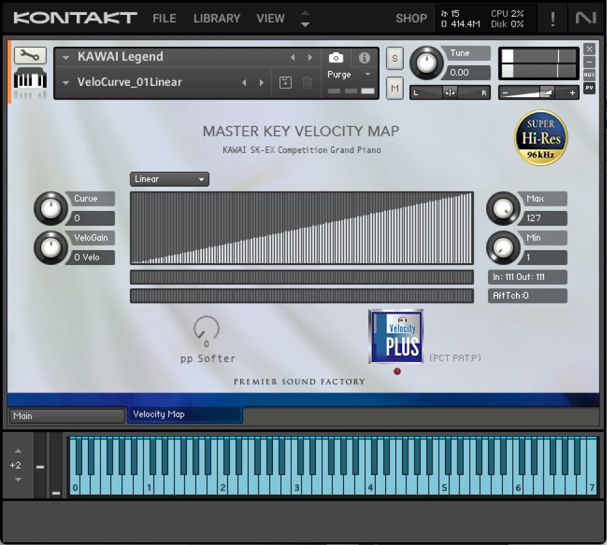Screen dimensions: 607x545
Task: Shift the keyboard octave up
Action: (x=18, y=450)
